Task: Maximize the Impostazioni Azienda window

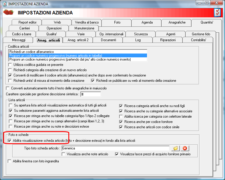Action: pos(207,3)
